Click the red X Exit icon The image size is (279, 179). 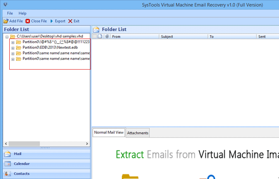(x=70, y=21)
